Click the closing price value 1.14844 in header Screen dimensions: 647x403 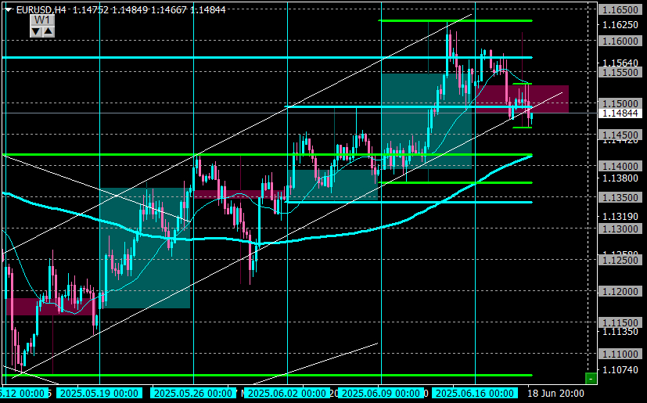[208, 10]
